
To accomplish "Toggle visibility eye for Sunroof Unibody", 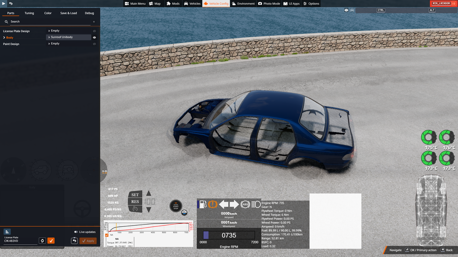I will (94, 37).
